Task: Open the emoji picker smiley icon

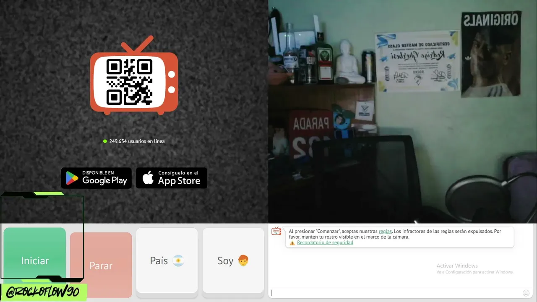Action: [526, 293]
